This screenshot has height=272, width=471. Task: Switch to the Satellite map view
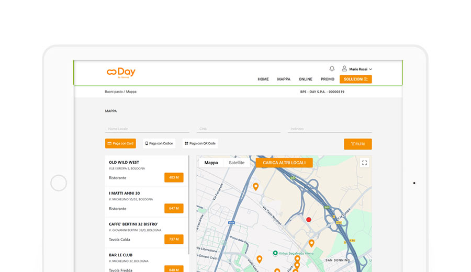pos(237,163)
